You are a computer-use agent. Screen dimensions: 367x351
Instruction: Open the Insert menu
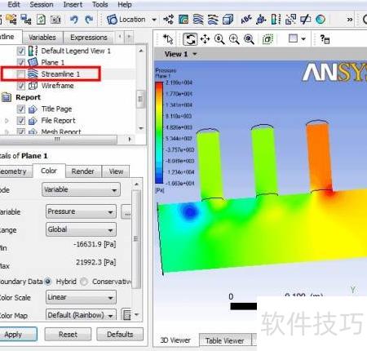pyautogui.click(x=73, y=5)
